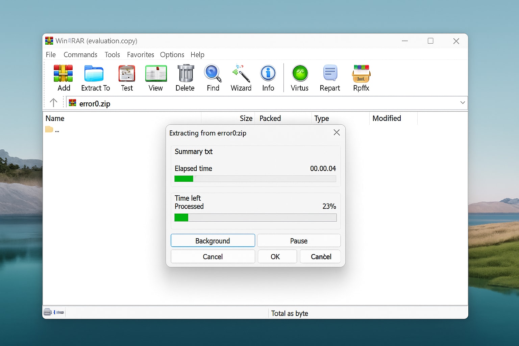This screenshot has height=346, width=519.
Task: Sort by the Modified column header
Action: [393, 118]
